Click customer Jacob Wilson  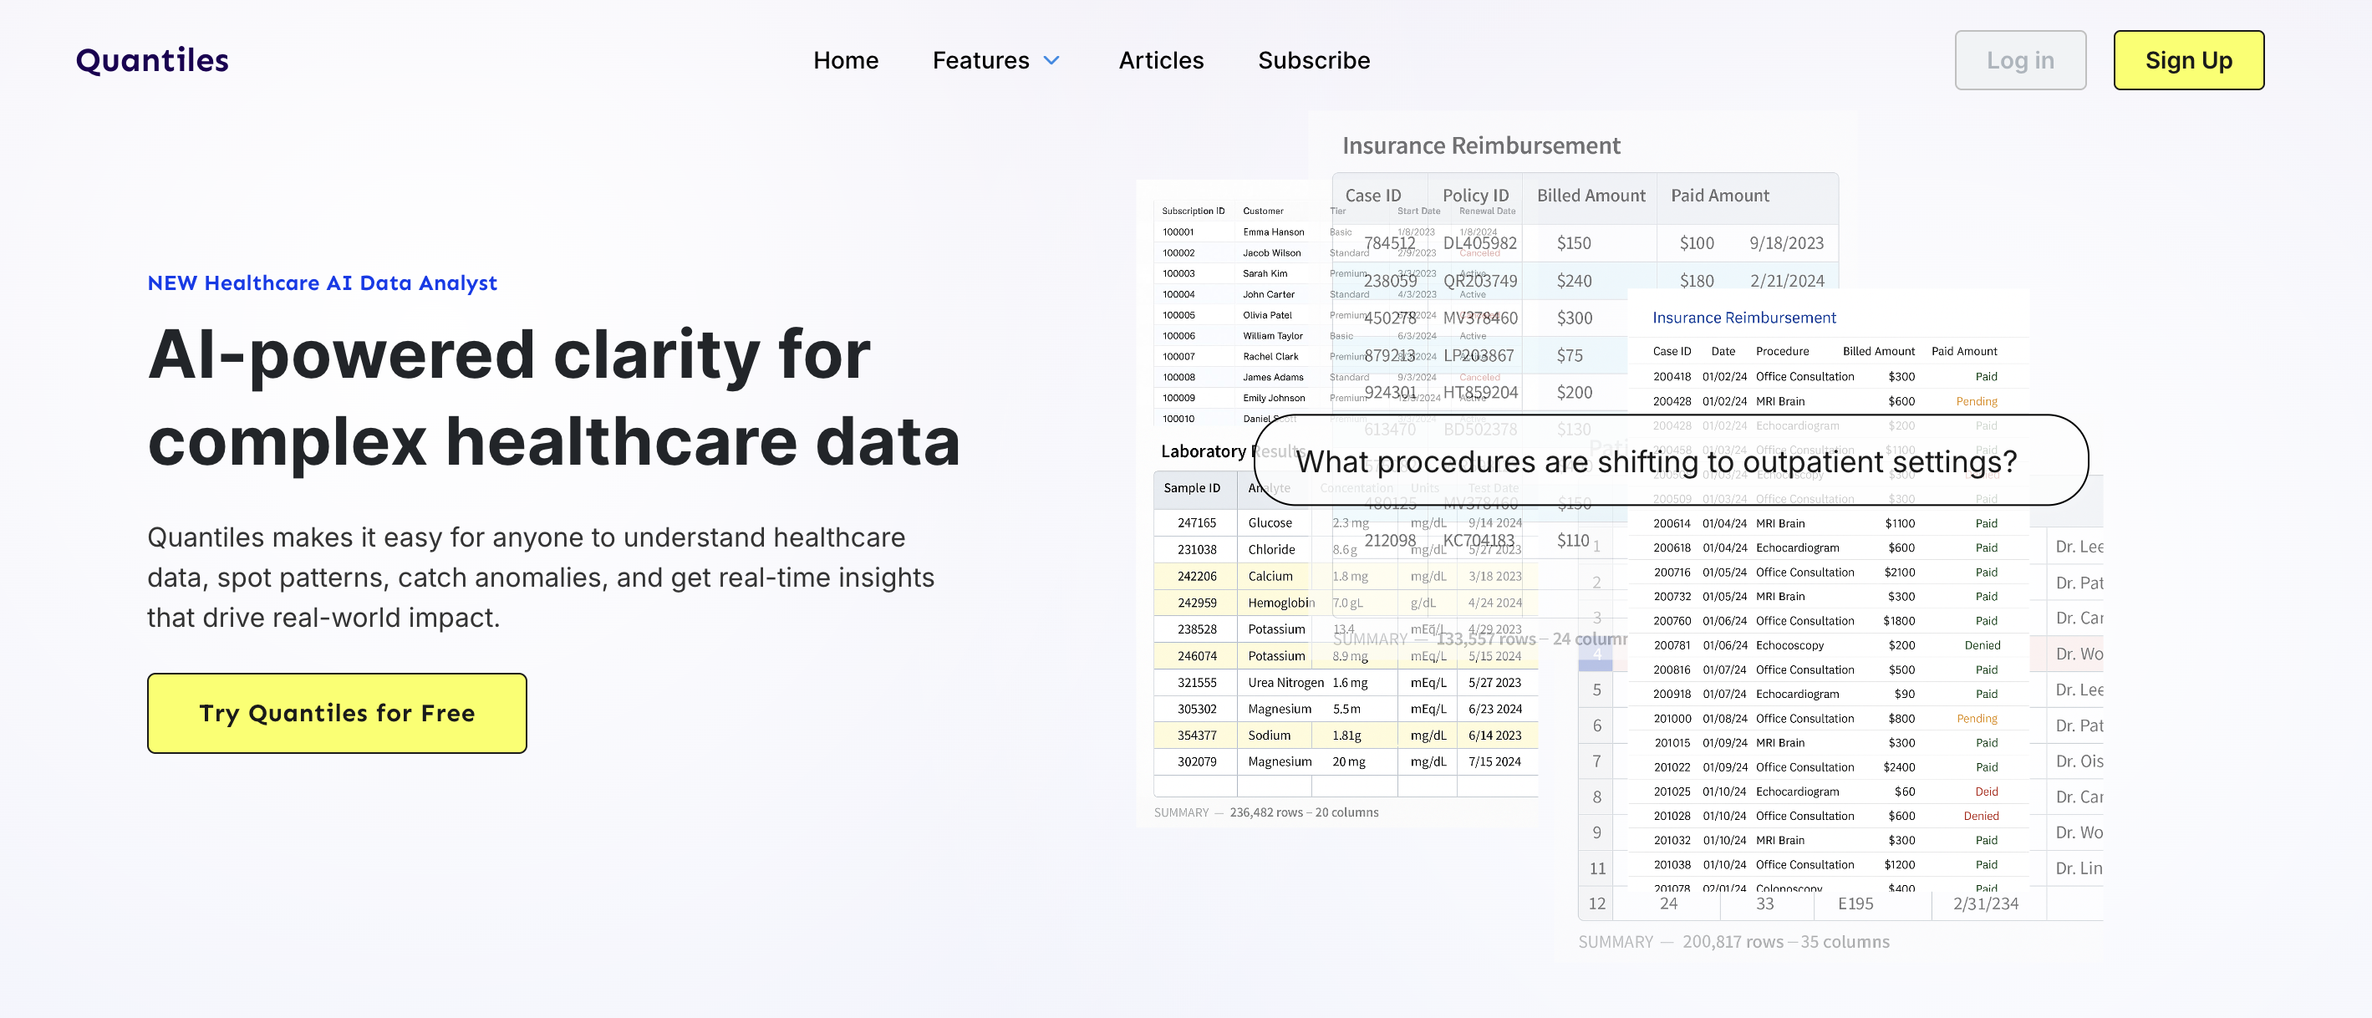click(1271, 253)
